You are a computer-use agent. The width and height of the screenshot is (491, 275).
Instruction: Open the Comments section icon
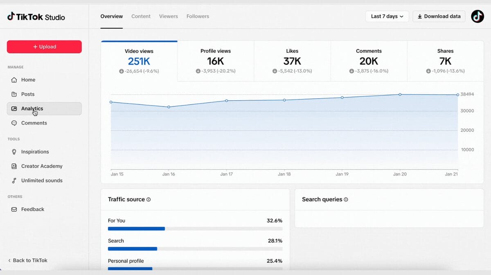point(14,122)
